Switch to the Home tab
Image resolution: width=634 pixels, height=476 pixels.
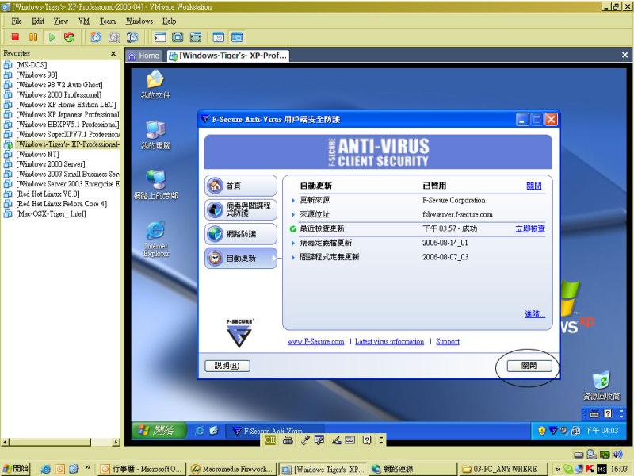(x=144, y=56)
